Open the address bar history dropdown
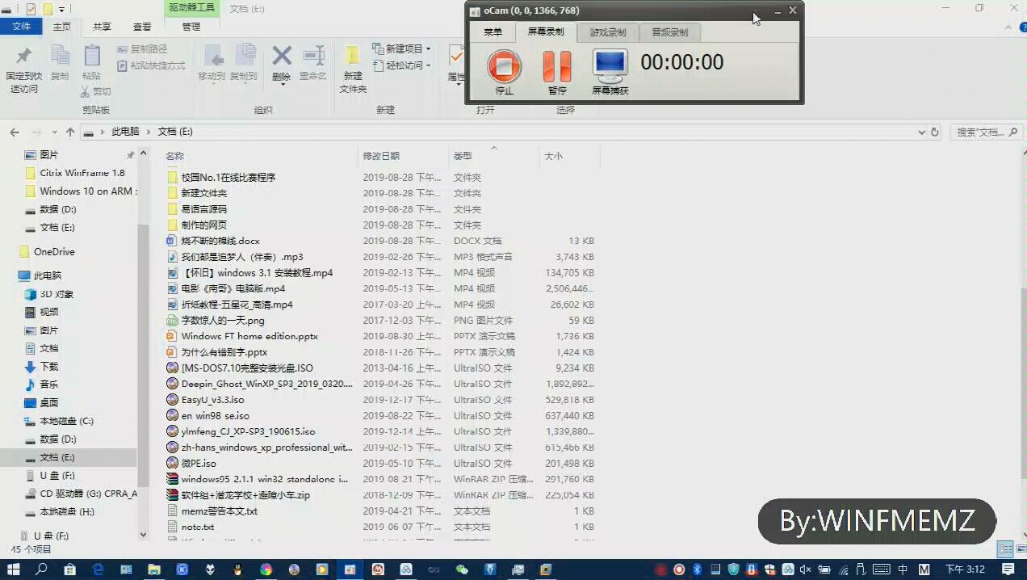Viewport: 1027px width, 580px height. click(x=920, y=131)
